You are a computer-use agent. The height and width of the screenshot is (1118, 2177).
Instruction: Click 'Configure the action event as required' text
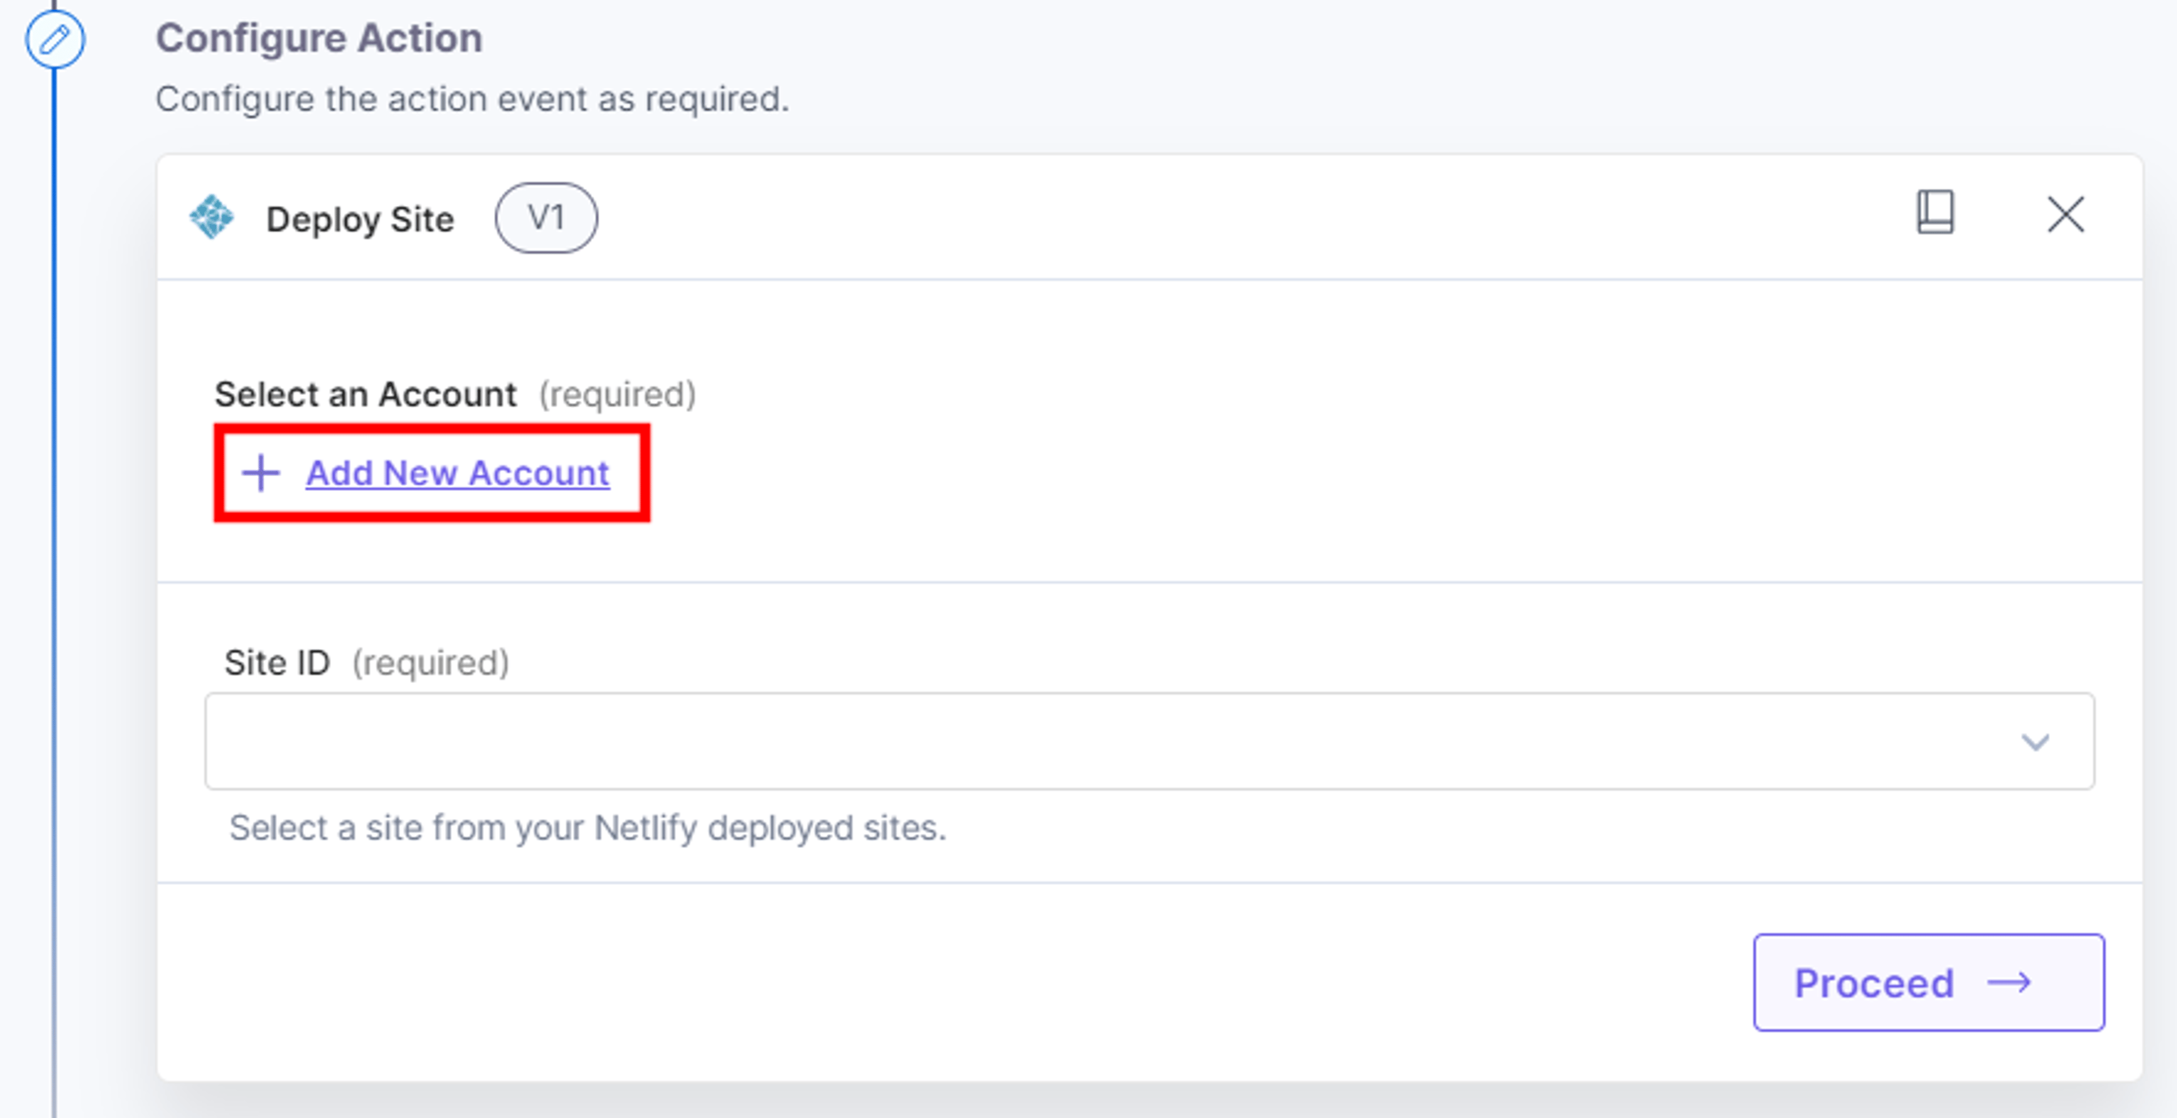tap(472, 99)
